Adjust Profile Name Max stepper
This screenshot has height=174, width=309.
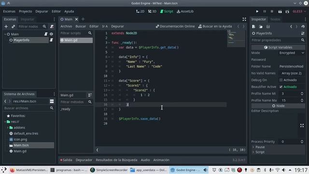[x=302, y=101]
